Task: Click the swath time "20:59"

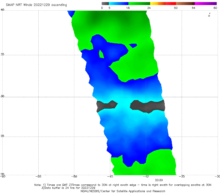Action: 159,180
